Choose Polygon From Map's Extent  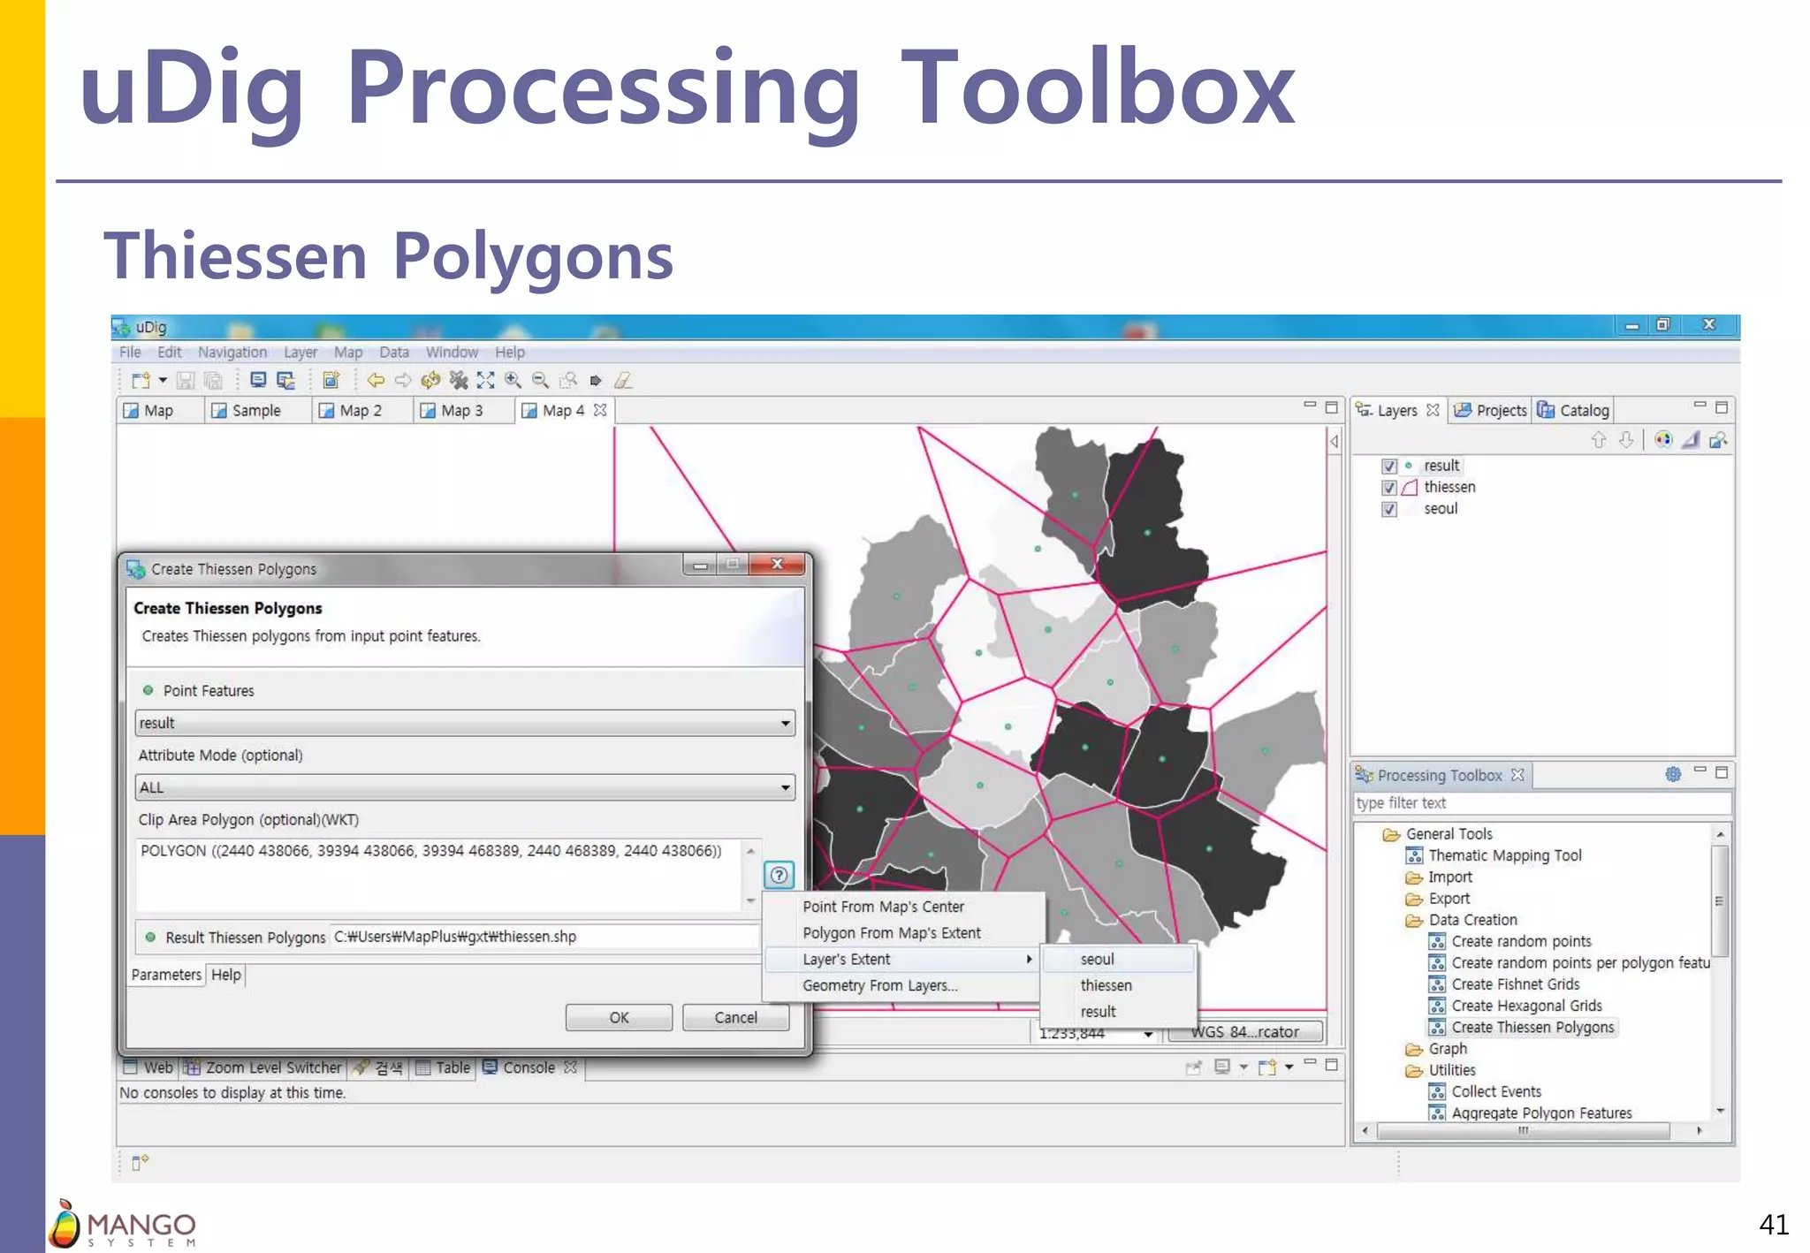pos(901,933)
